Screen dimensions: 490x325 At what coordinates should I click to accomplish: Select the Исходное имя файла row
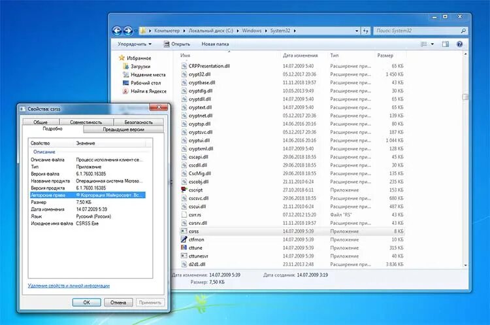[88, 224]
